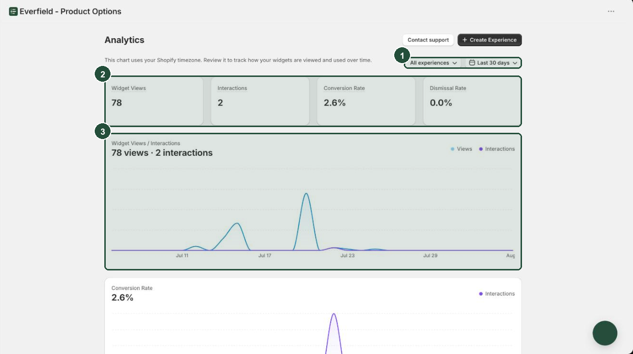Viewport: 633px width, 354px height.
Task: Toggle the Views legend in widget chart
Action: tap(461, 149)
